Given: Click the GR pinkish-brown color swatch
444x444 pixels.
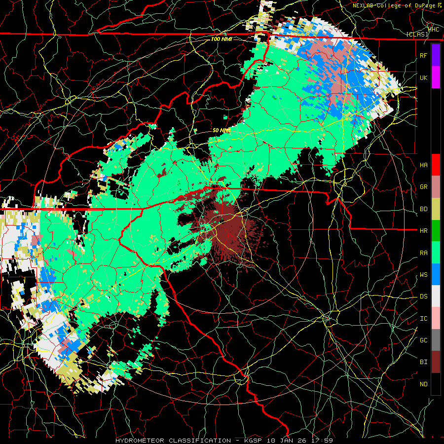Looking at the screenshot, I should click(436, 187).
